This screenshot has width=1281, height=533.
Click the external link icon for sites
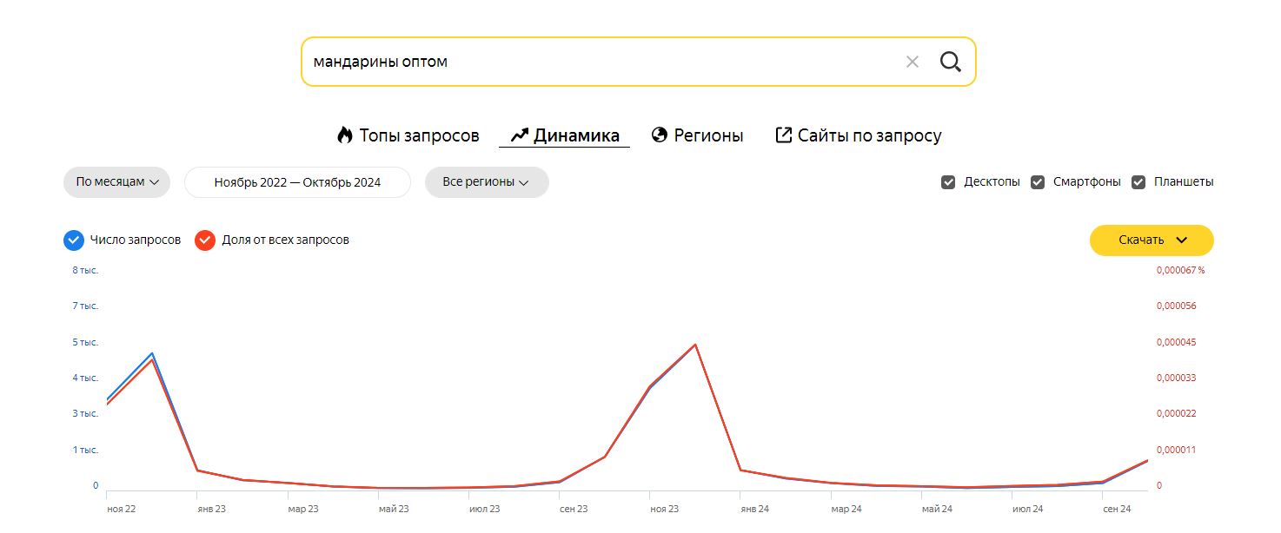[x=783, y=135]
